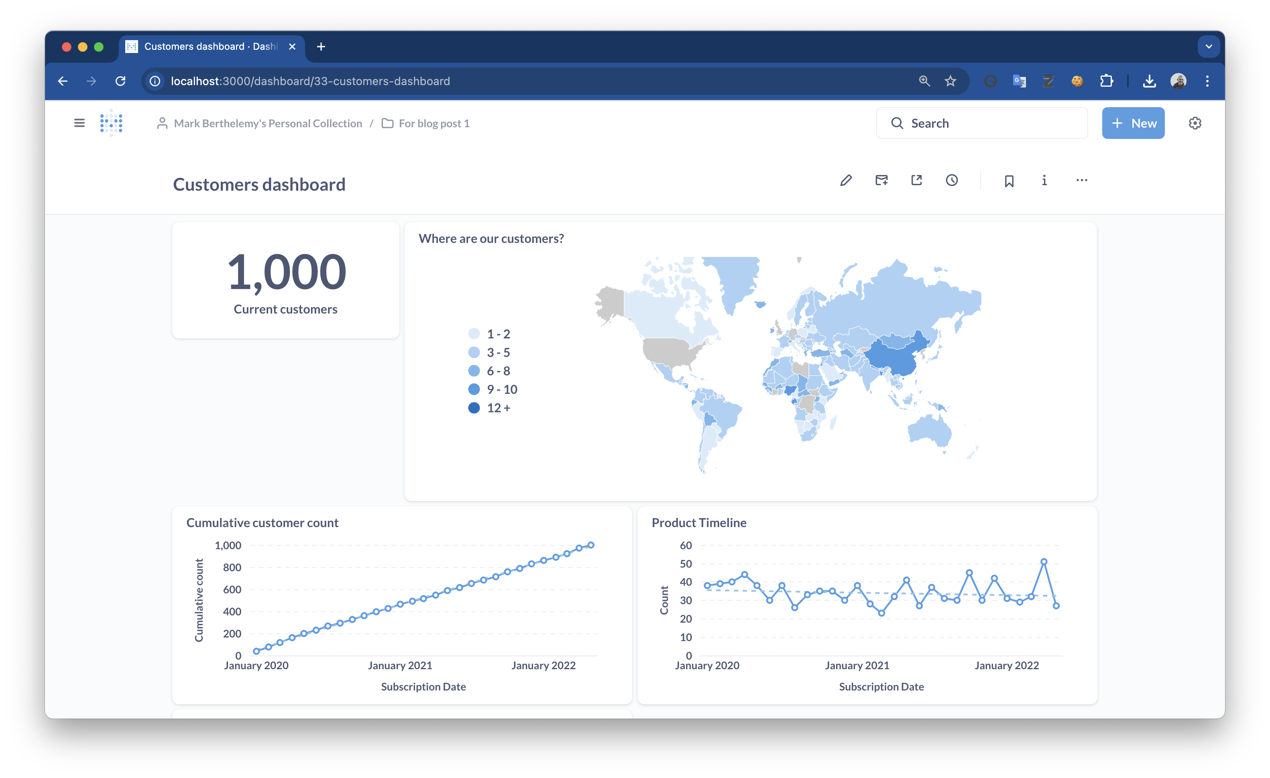
Task: Open the auto-refresh clock icon
Action: click(951, 181)
